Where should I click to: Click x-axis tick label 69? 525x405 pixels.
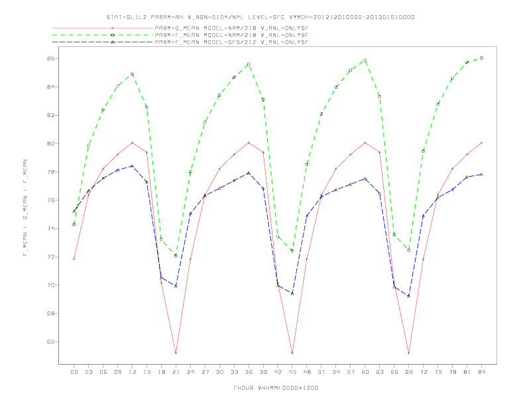click(x=409, y=372)
